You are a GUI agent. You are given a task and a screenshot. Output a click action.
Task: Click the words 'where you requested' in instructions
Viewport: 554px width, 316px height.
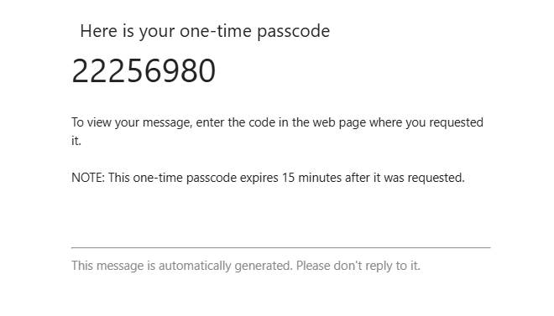pos(426,122)
